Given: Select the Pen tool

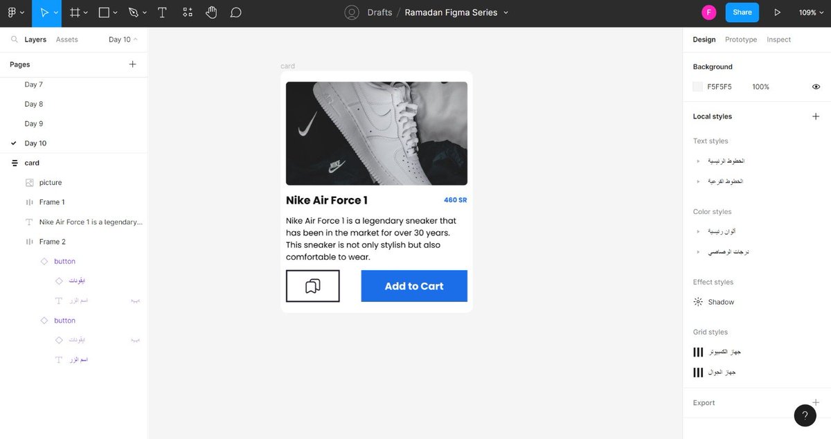Looking at the screenshot, I should coord(133,12).
